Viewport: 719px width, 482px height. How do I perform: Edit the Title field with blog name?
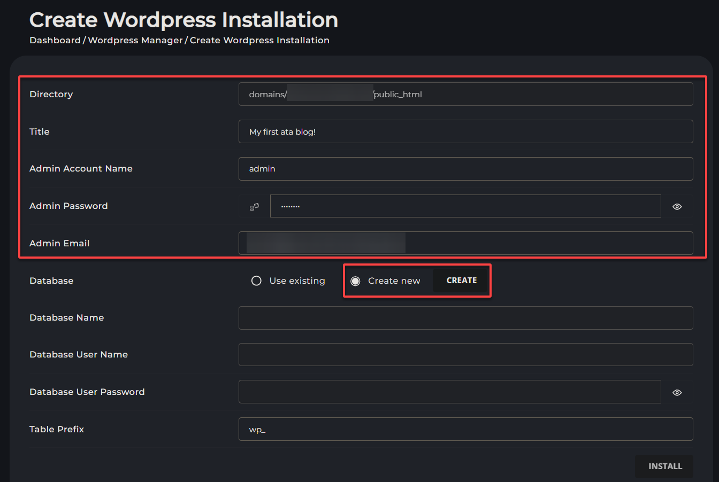[465, 131]
